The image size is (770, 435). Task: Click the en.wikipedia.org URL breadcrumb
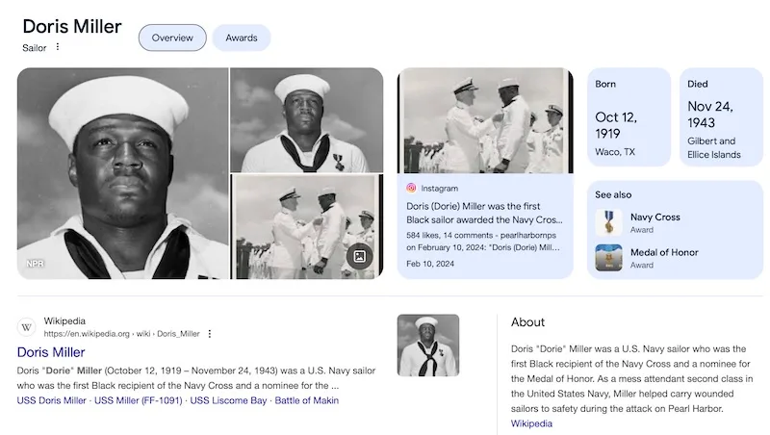pyautogui.click(x=122, y=334)
